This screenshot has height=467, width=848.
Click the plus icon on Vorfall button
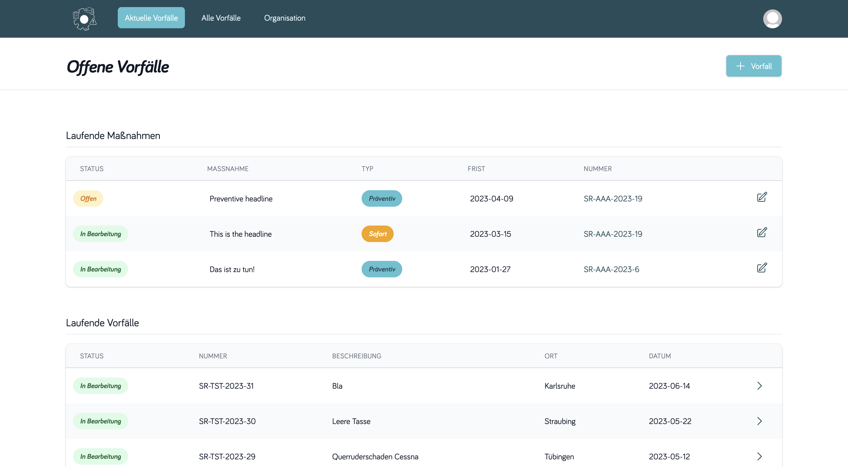pos(740,66)
